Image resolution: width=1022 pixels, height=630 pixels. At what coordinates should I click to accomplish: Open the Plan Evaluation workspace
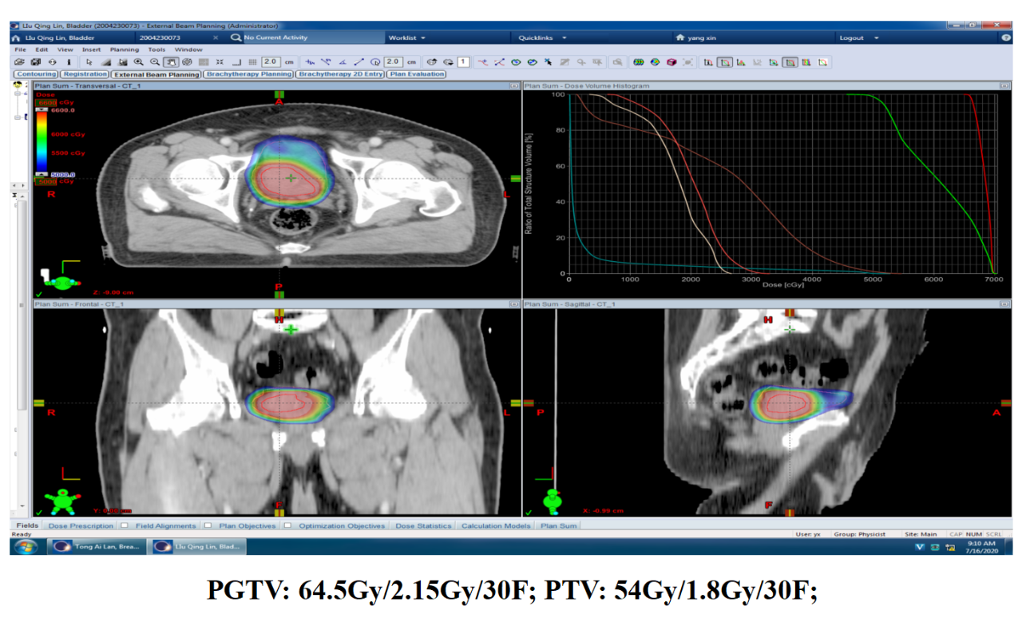click(417, 74)
